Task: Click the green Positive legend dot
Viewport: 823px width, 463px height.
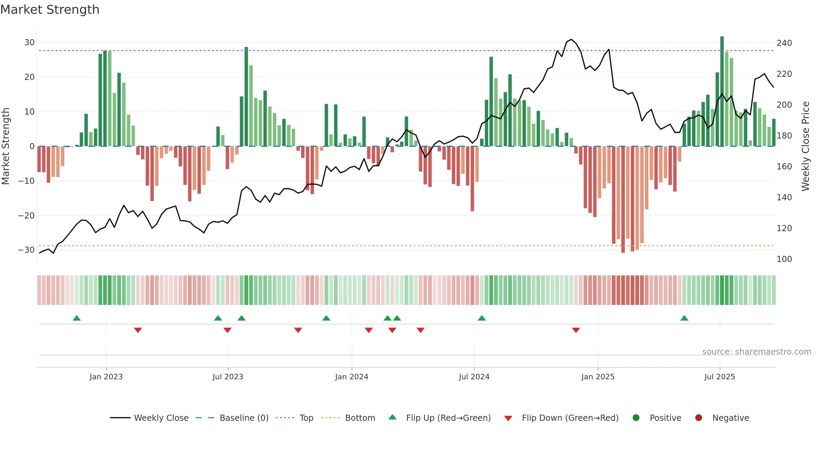Action: [x=636, y=418]
